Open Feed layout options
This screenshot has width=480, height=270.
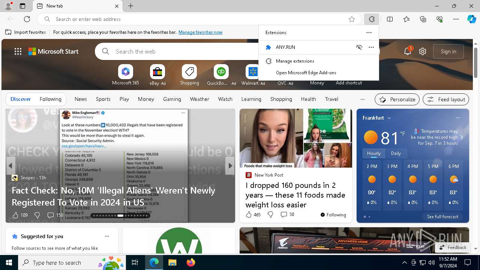(x=446, y=99)
